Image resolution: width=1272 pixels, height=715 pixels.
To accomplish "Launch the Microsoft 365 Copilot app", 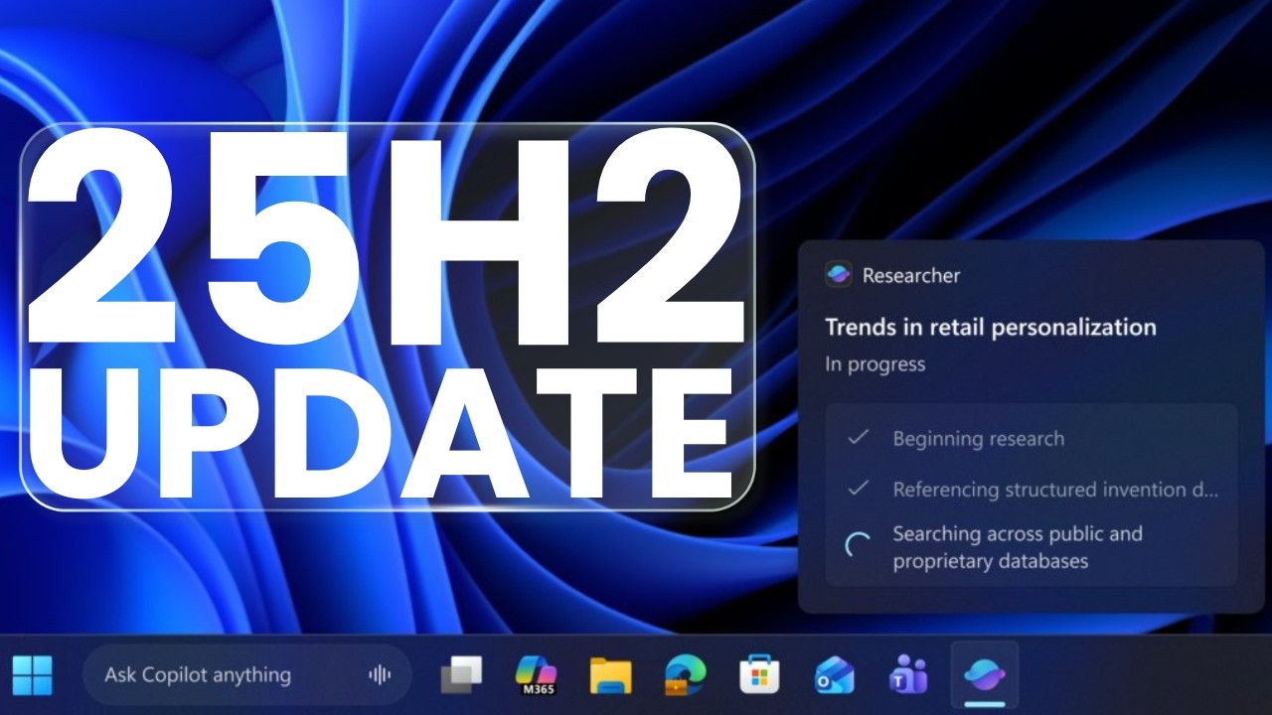I will click(536, 675).
